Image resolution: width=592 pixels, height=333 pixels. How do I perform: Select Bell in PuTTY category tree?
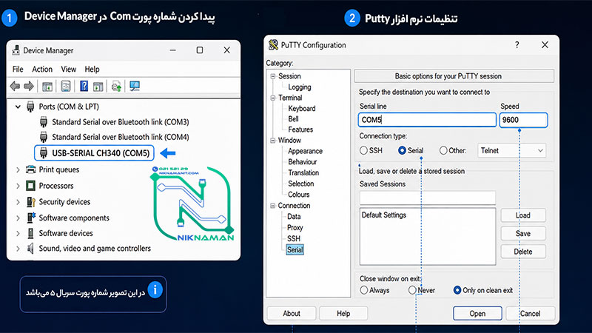[293, 119]
